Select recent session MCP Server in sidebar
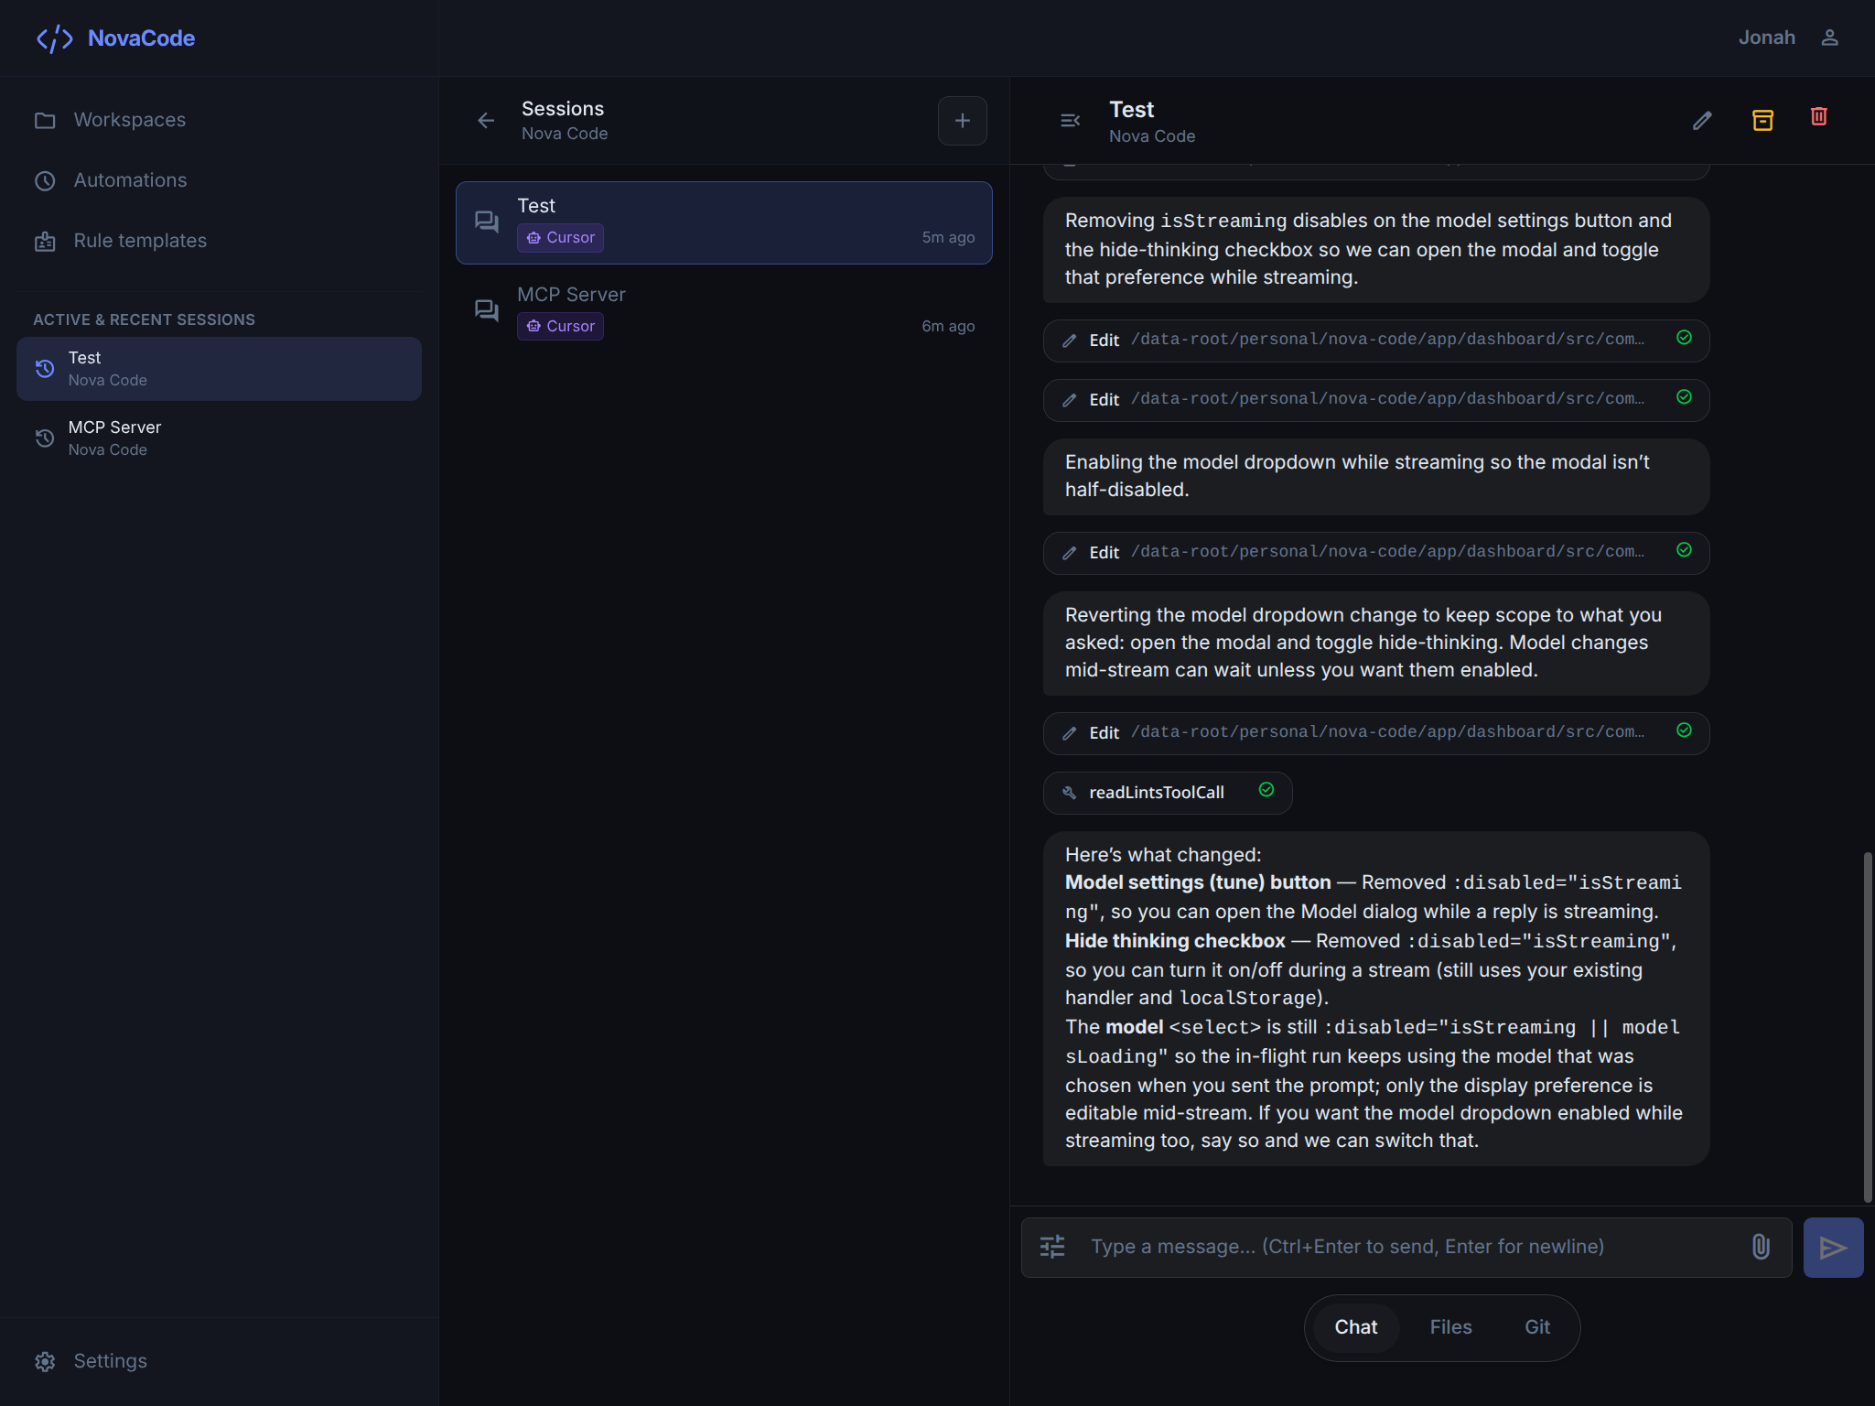The height and width of the screenshot is (1406, 1875). click(x=220, y=438)
